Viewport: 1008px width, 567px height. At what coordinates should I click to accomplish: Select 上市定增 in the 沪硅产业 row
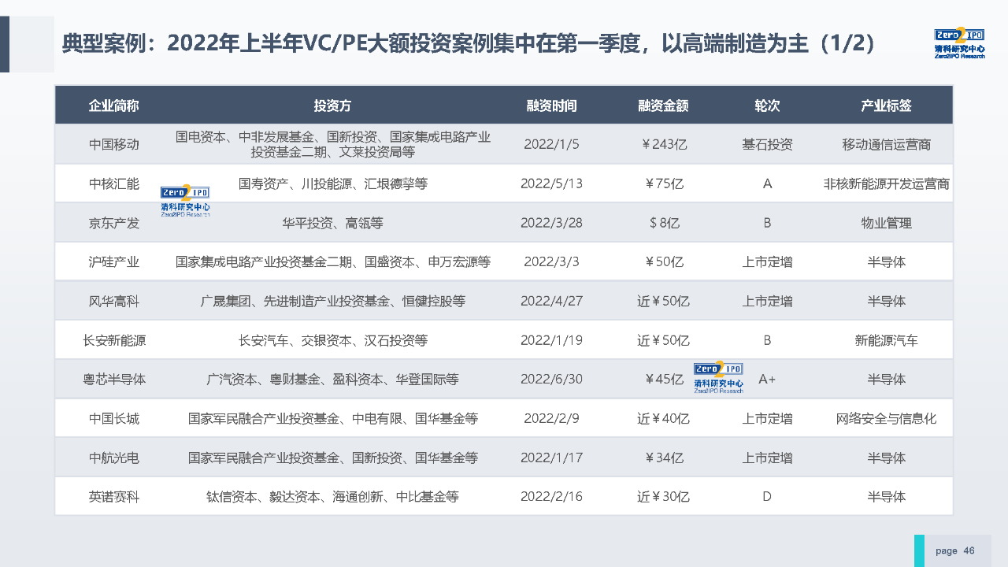click(x=767, y=262)
